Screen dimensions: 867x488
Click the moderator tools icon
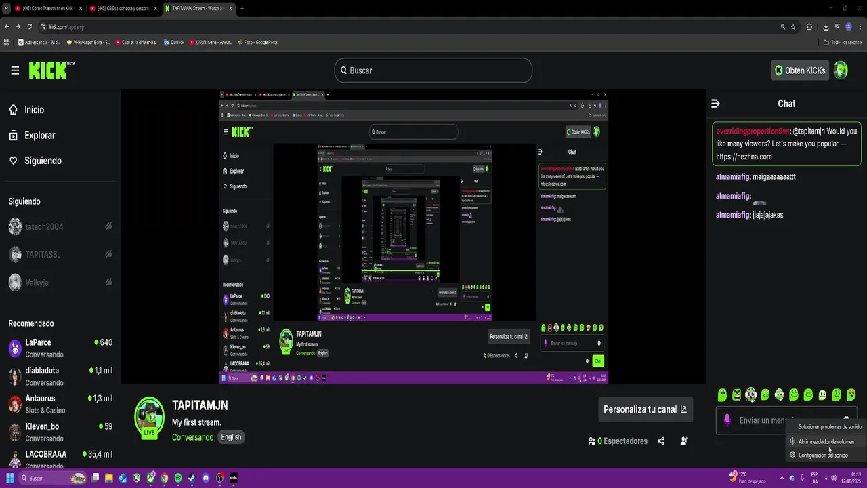tap(683, 441)
